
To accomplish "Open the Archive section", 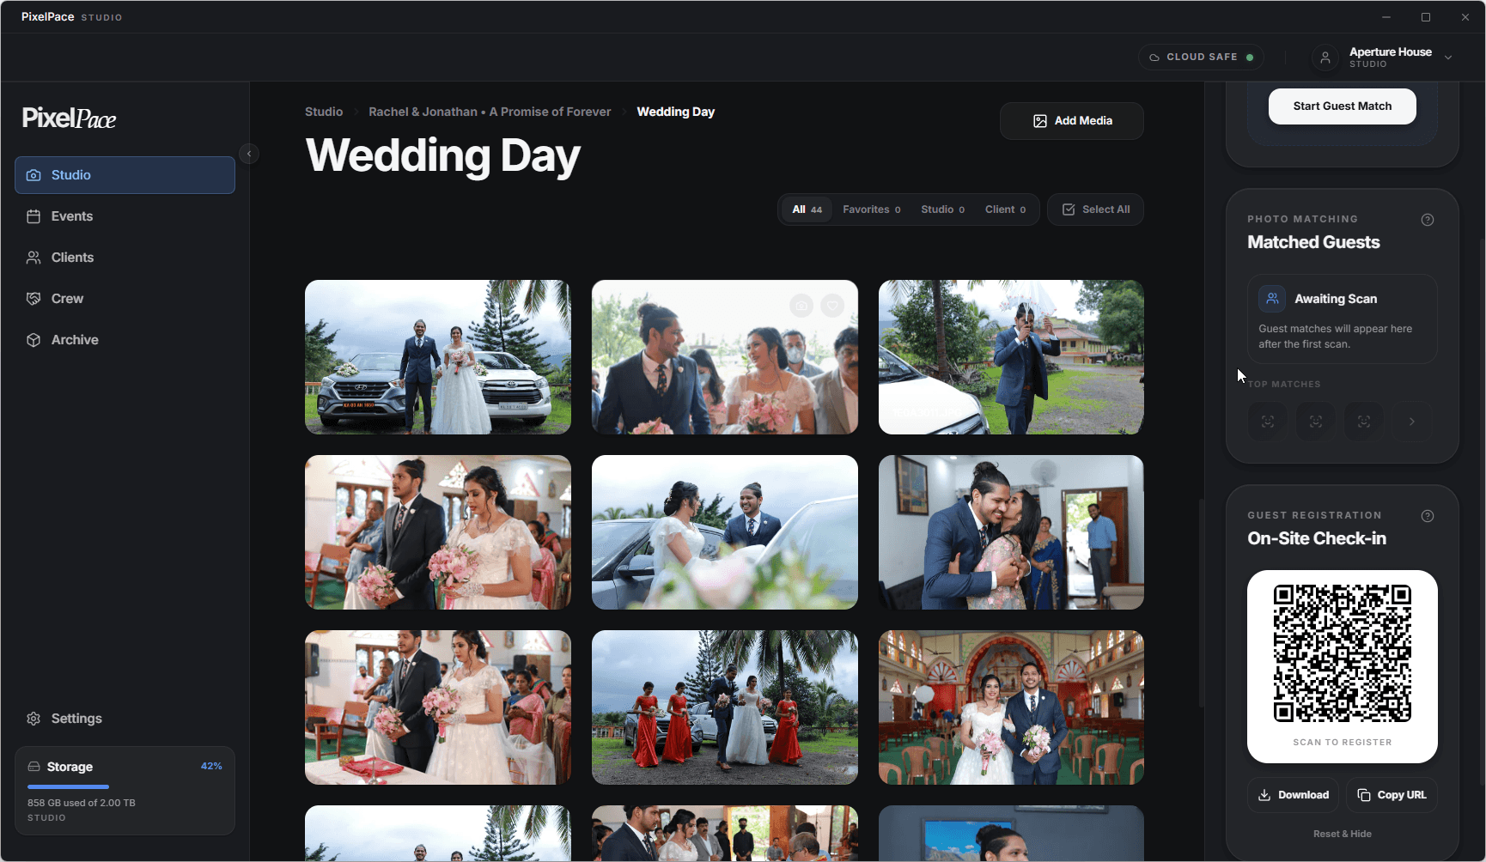I will (125, 340).
